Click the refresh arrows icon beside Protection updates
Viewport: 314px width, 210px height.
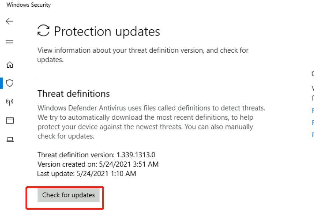(44, 31)
